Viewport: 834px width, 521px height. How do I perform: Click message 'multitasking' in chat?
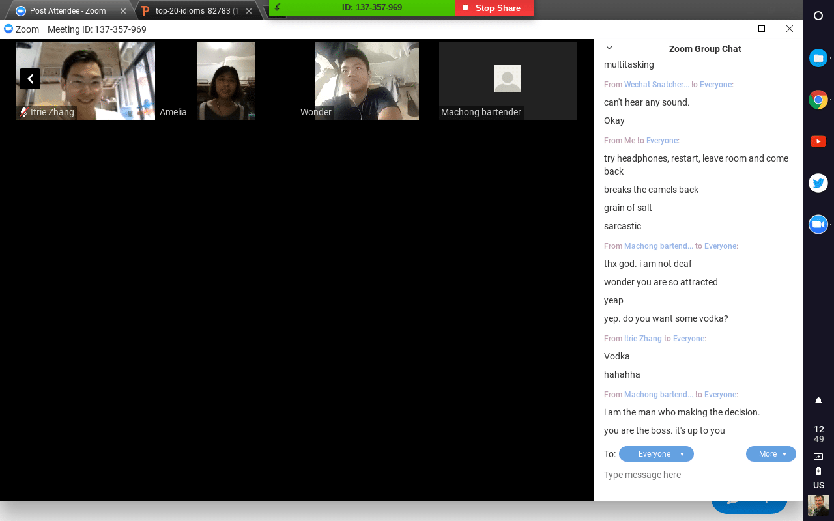(x=629, y=64)
